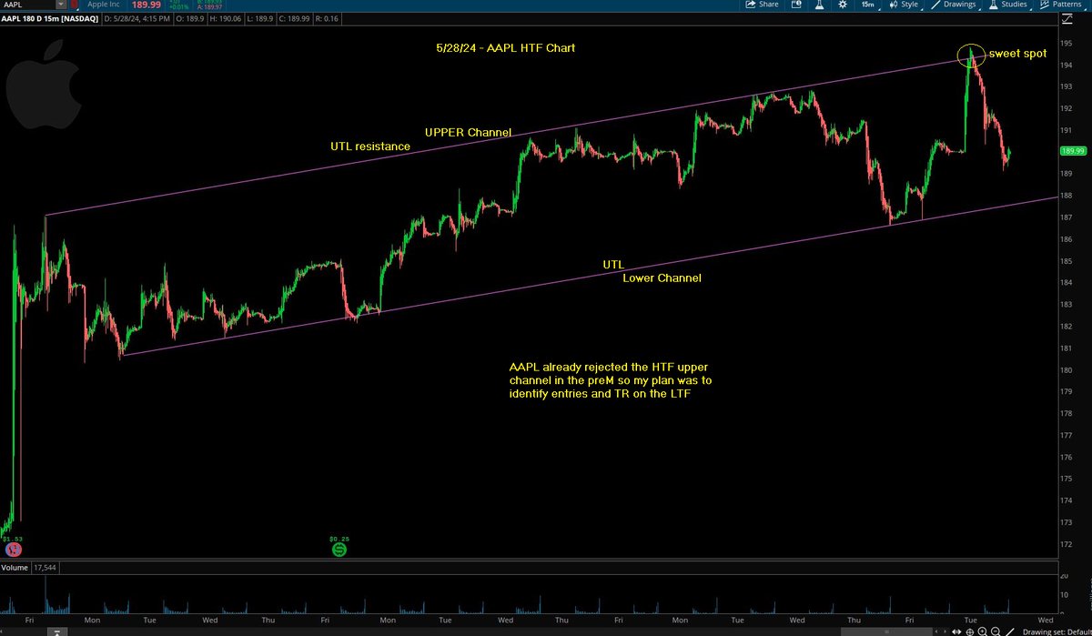
Task: Click the Apple Inc company name
Action: (x=104, y=5)
